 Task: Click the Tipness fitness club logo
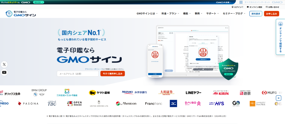point(257,104)
